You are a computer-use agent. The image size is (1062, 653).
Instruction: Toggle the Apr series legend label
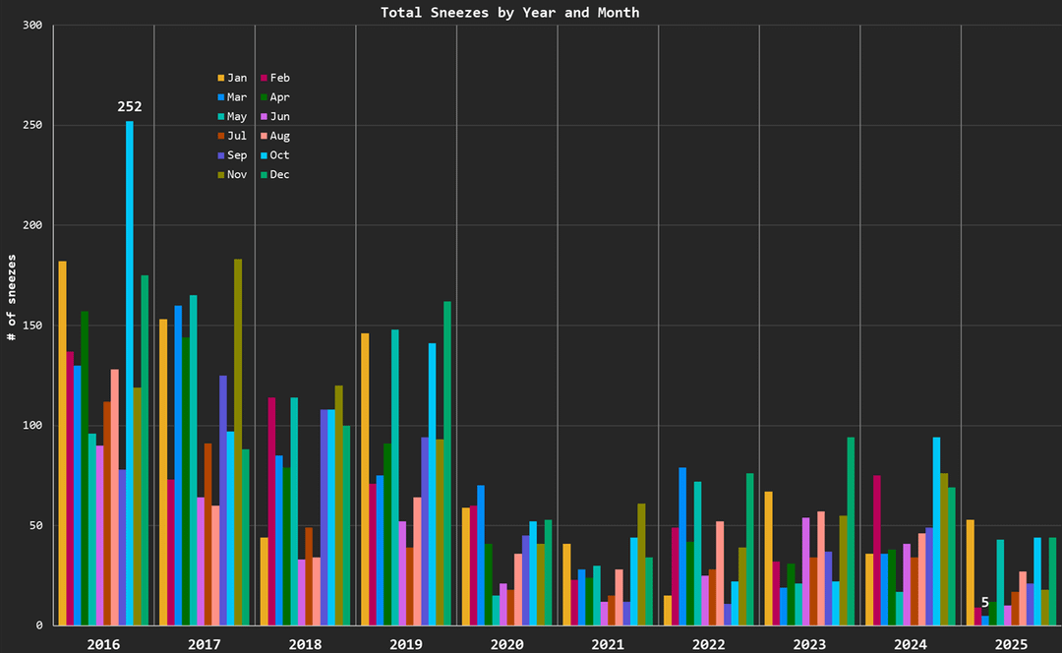tap(279, 97)
